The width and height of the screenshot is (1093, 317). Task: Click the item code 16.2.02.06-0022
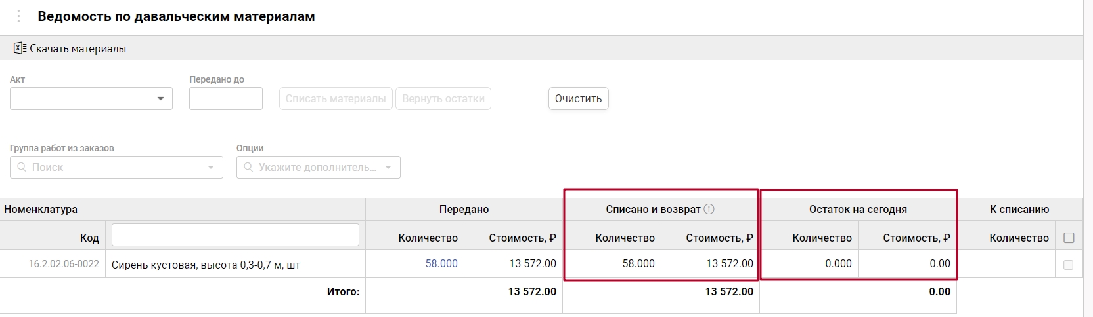coord(63,264)
